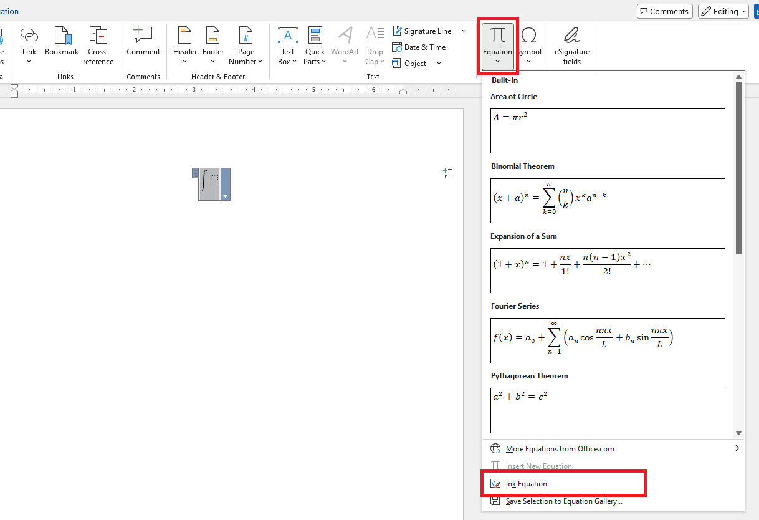This screenshot has width=759, height=520.
Task: Click the integral placeholder box in document
Action: [214, 180]
